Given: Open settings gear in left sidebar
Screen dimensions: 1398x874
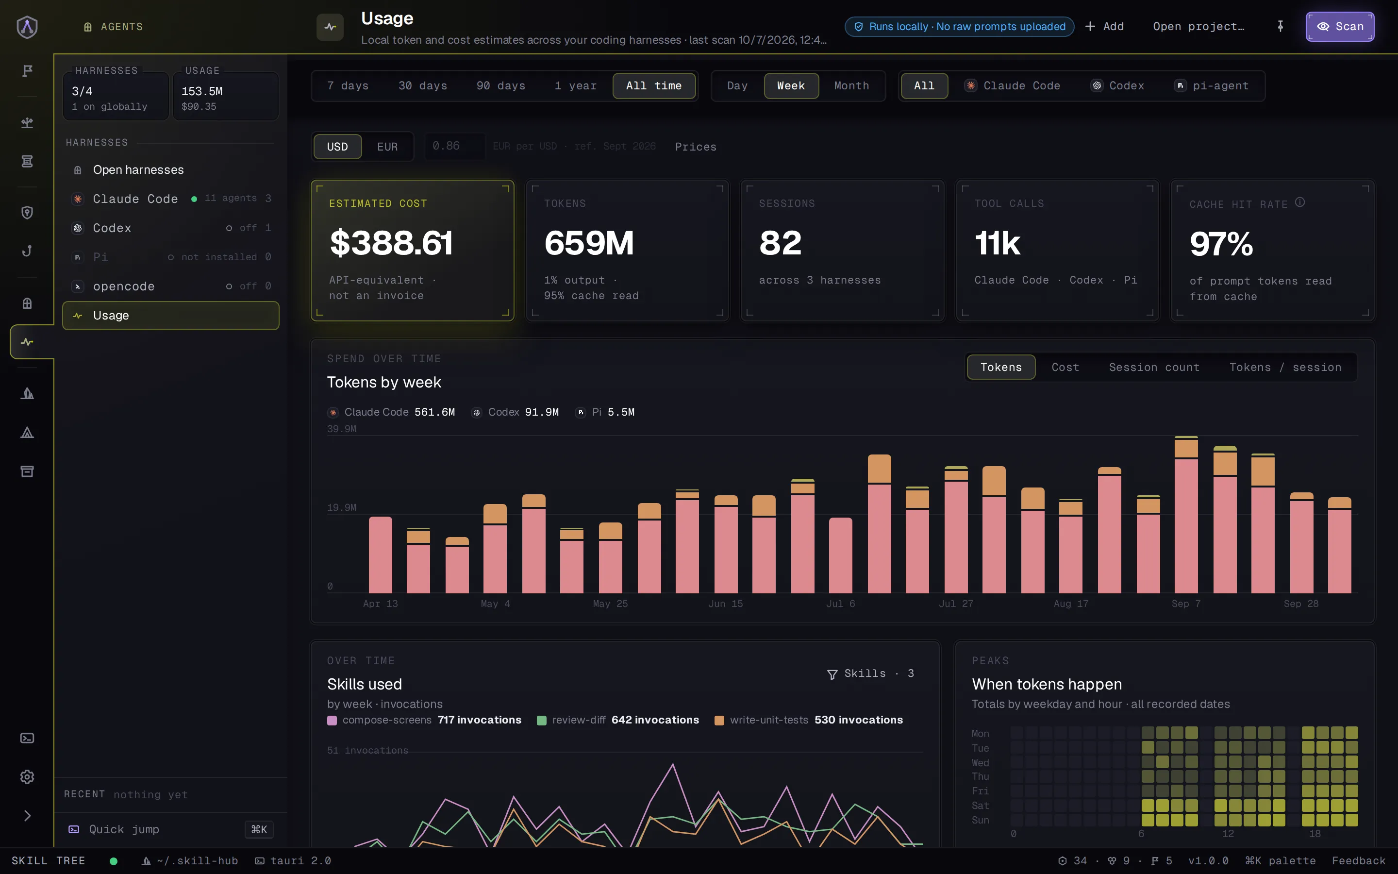Looking at the screenshot, I should pyautogui.click(x=27, y=776).
